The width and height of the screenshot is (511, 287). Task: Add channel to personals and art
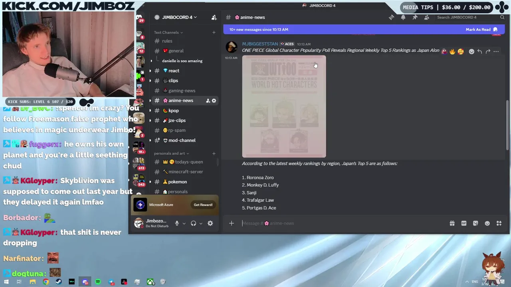tap(214, 153)
